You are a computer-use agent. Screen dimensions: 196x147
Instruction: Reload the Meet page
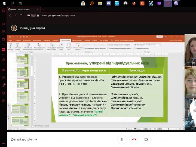click(21, 16)
